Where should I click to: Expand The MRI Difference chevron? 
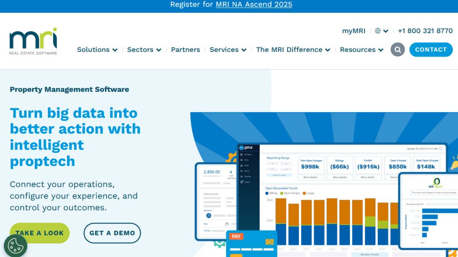(x=328, y=50)
